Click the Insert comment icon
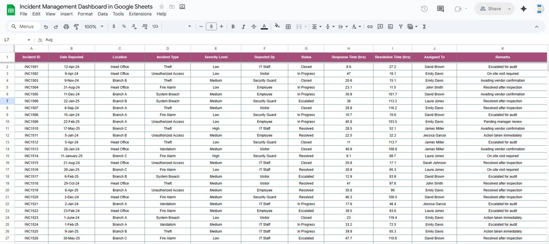 tap(380, 26)
